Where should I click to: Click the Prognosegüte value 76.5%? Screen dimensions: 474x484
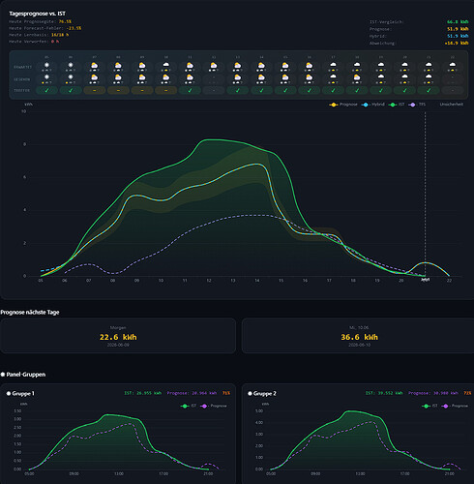[x=65, y=21]
